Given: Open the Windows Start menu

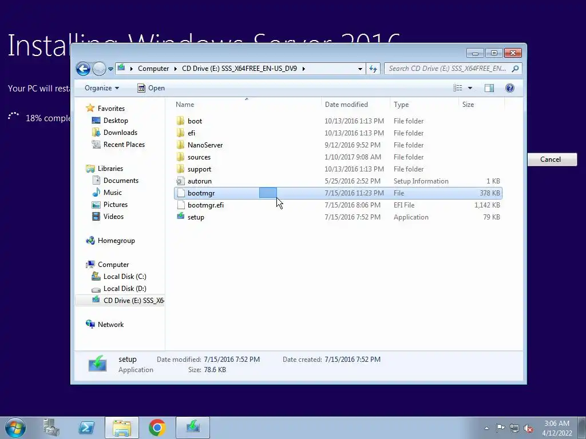Looking at the screenshot, I should tap(15, 428).
